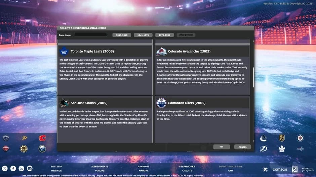This screenshot has height=177, width=316.
Task: Open Rankings from the main menu
Action: (x=144, y=167)
